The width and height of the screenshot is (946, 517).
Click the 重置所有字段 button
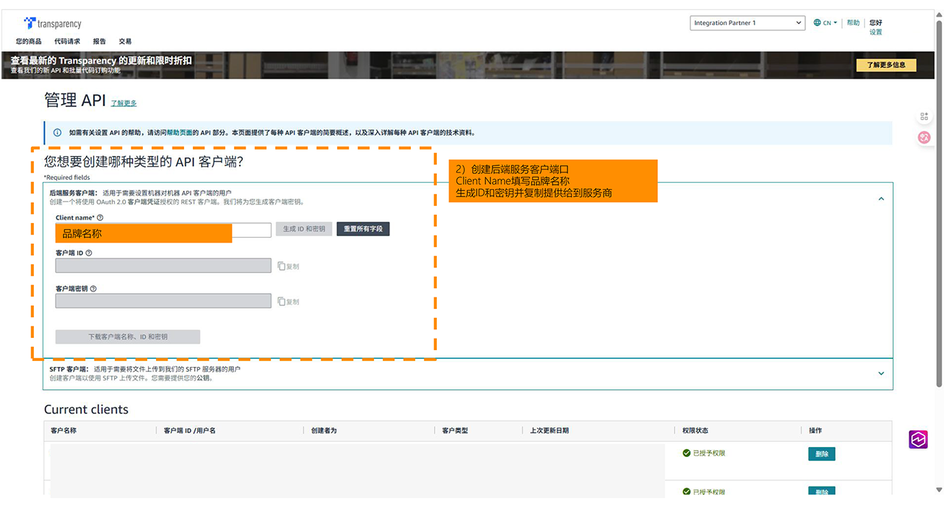click(363, 229)
